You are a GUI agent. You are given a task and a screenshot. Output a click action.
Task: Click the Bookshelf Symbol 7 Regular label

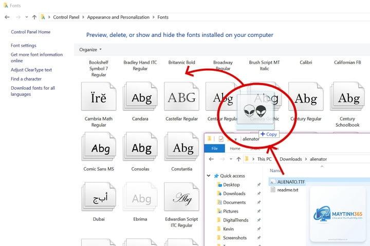(x=99, y=69)
